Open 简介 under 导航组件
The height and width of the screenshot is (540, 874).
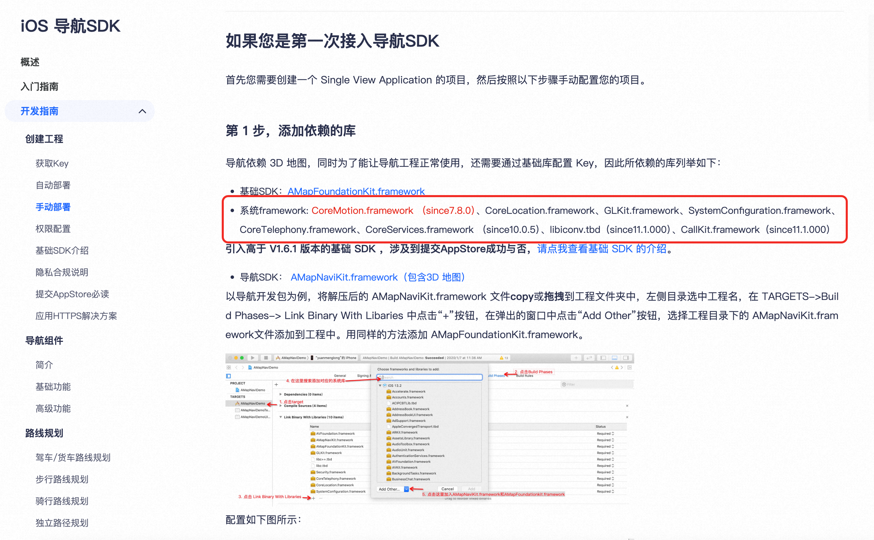click(x=44, y=365)
